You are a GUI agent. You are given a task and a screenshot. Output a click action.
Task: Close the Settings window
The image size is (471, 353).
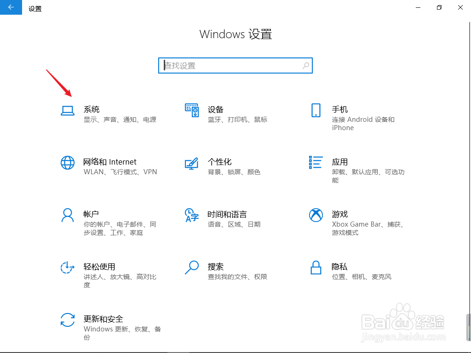click(x=460, y=7)
